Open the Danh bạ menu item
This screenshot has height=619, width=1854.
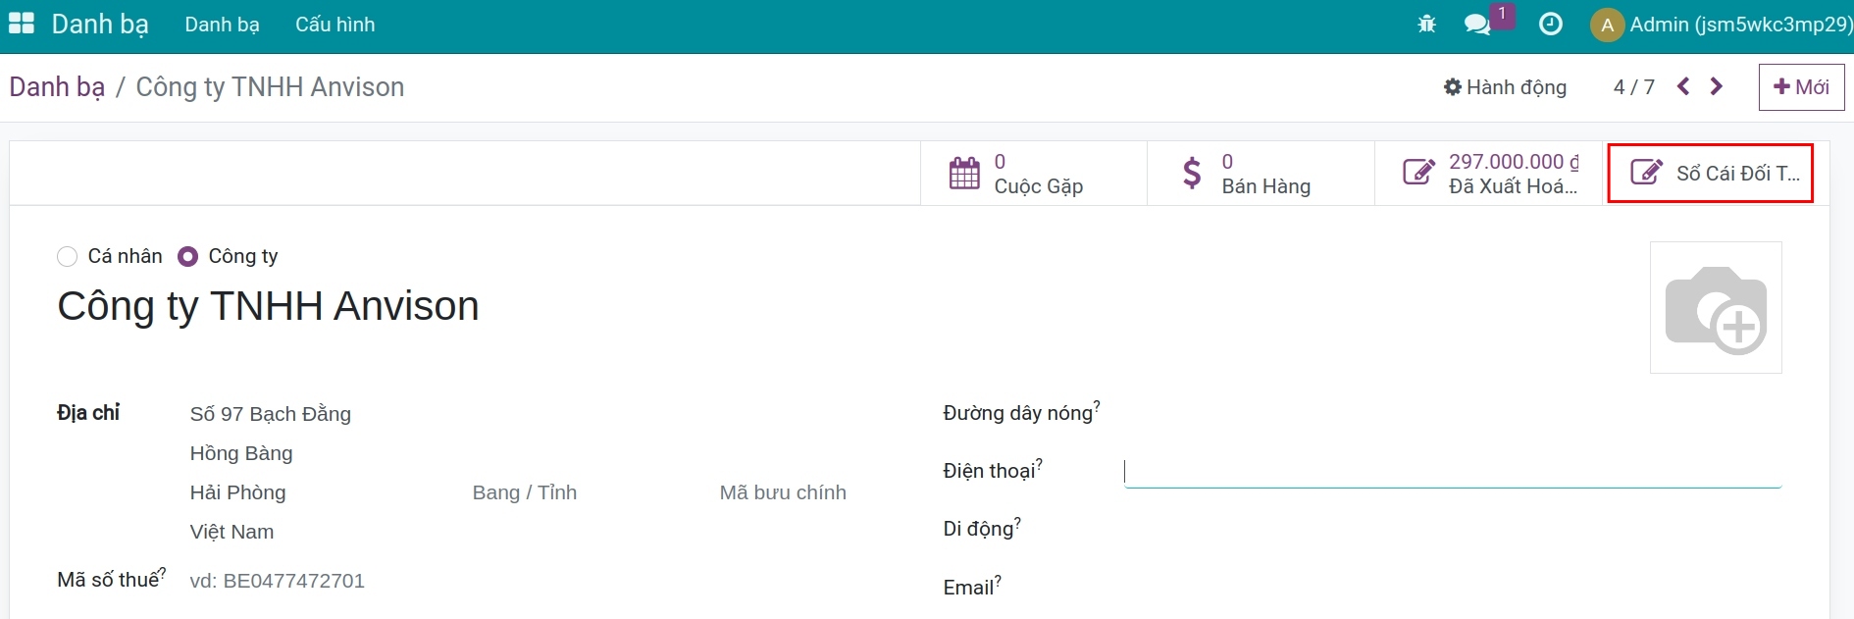222,25
